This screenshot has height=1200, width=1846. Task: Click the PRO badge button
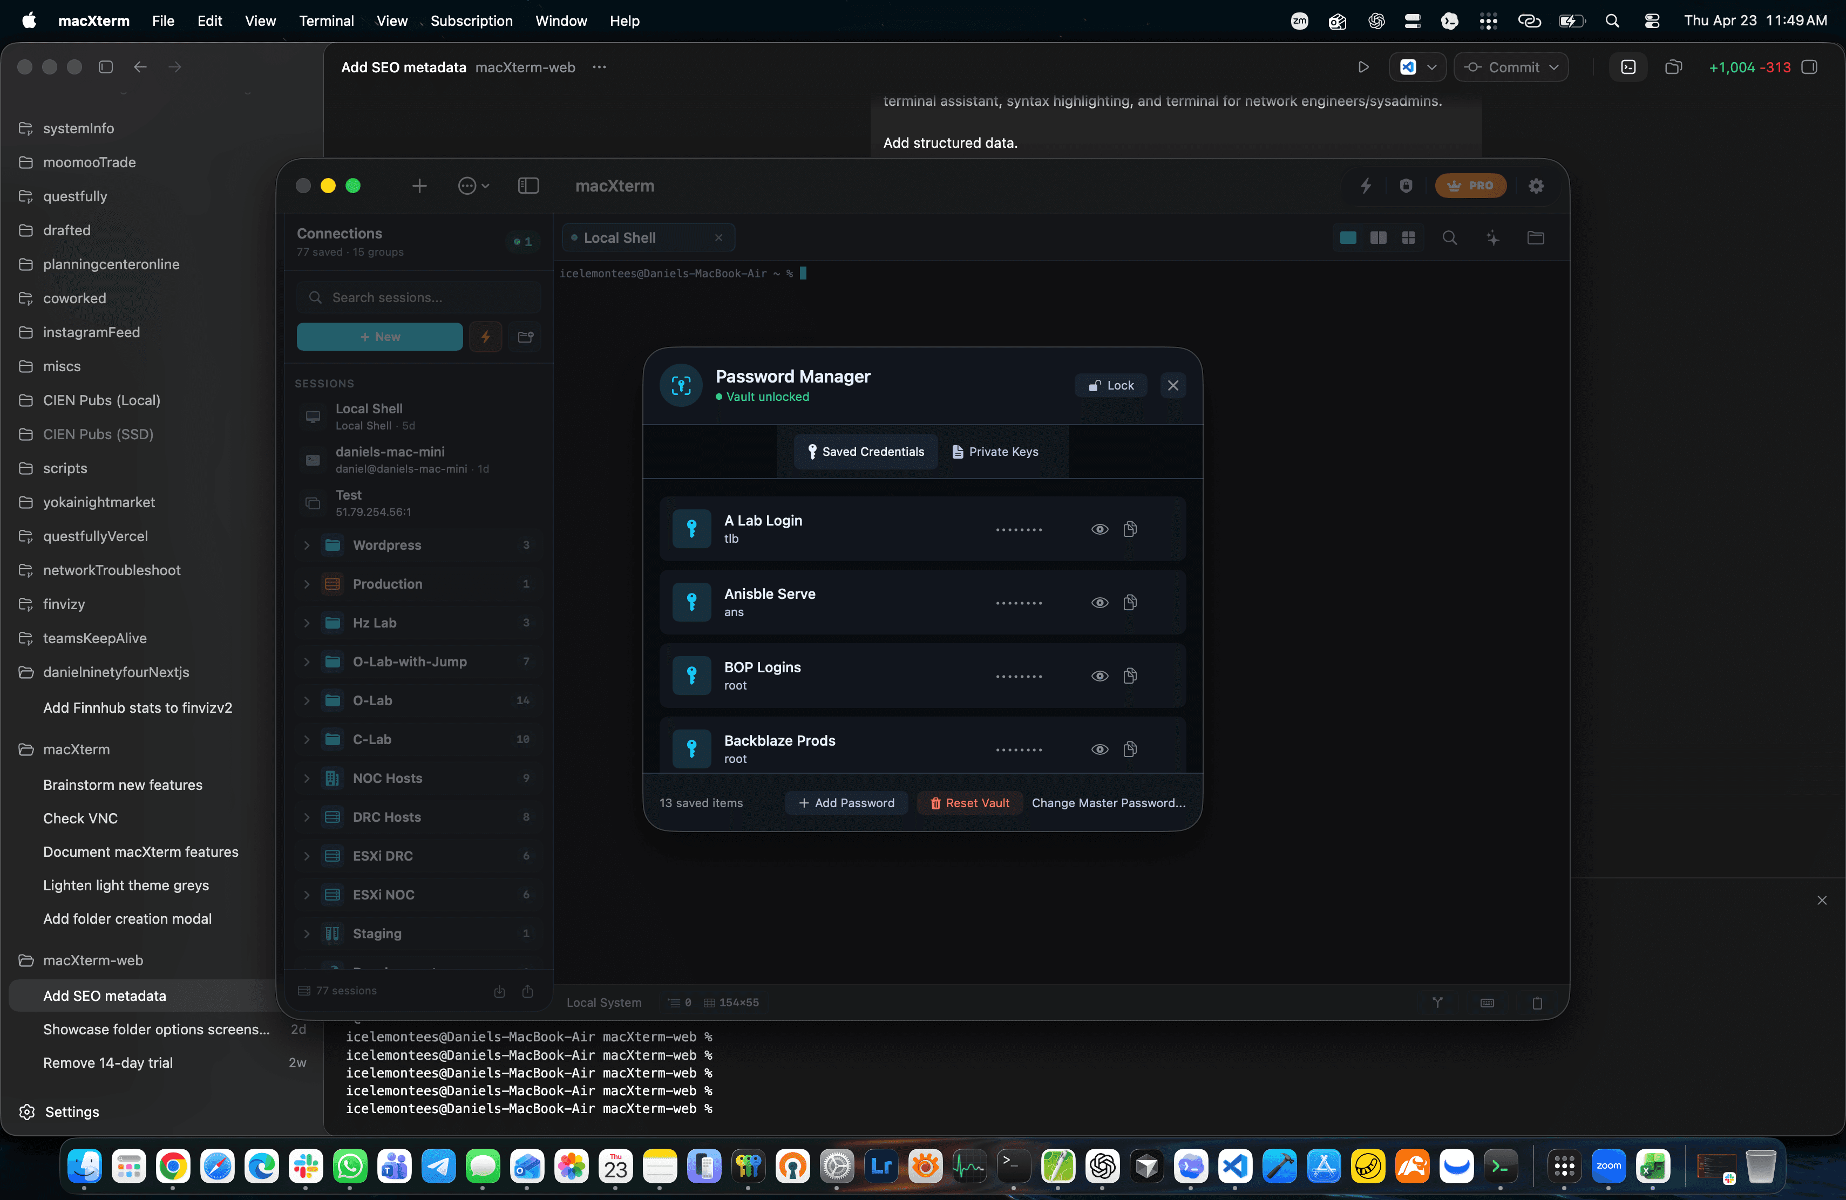click(1470, 185)
